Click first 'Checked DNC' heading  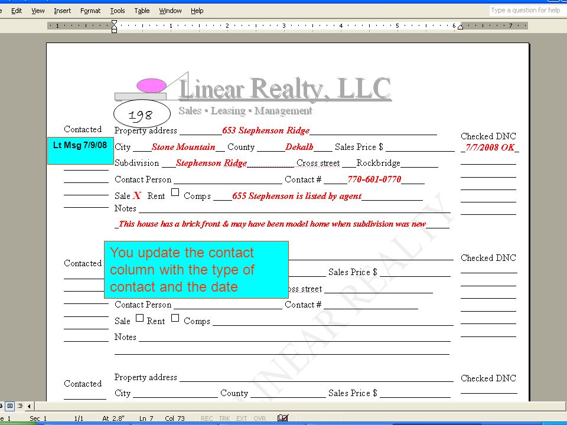[x=488, y=136]
